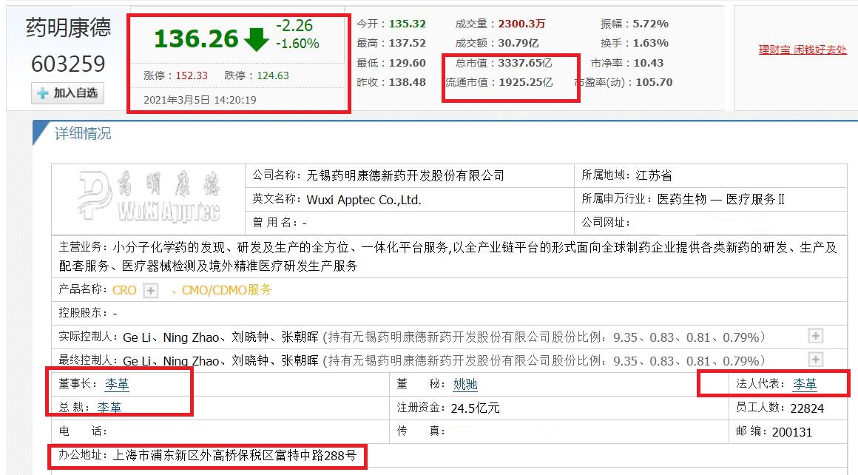Click the 成交额 value 30.79亿
The width and height of the screenshot is (858, 475).
point(518,43)
